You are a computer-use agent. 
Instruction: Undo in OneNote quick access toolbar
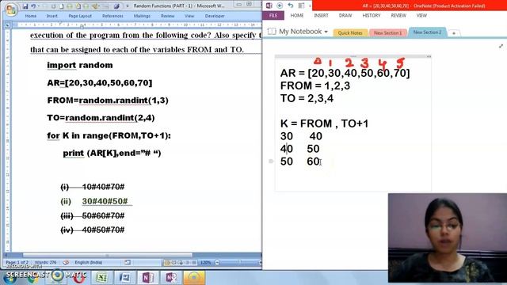click(291, 6)
